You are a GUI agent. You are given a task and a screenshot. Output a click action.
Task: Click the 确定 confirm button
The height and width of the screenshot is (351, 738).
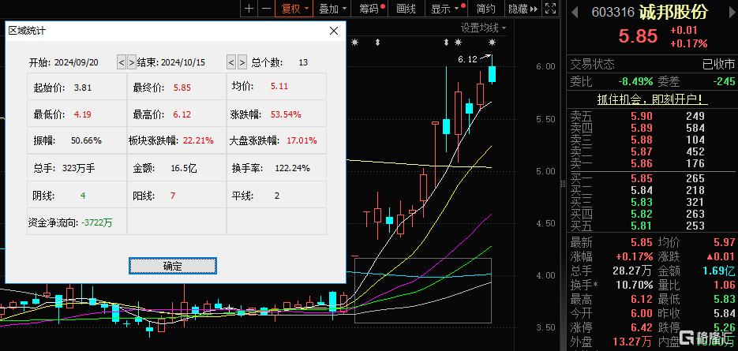pos(173,266)
